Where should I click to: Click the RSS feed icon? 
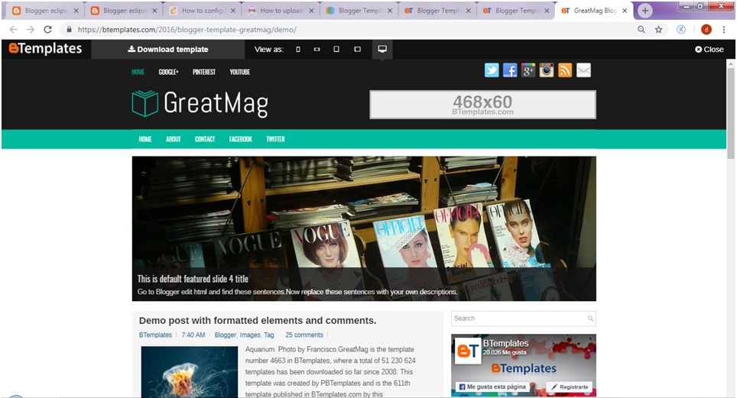[565, 70]
